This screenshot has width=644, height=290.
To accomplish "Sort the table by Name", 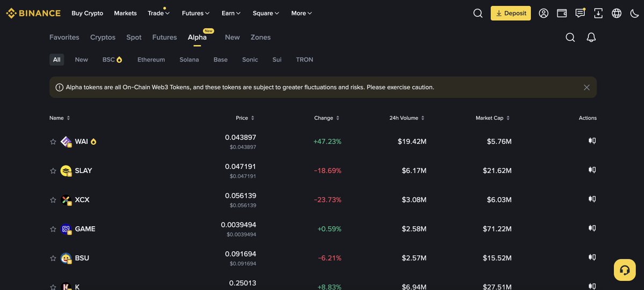I will pos(60,118).
